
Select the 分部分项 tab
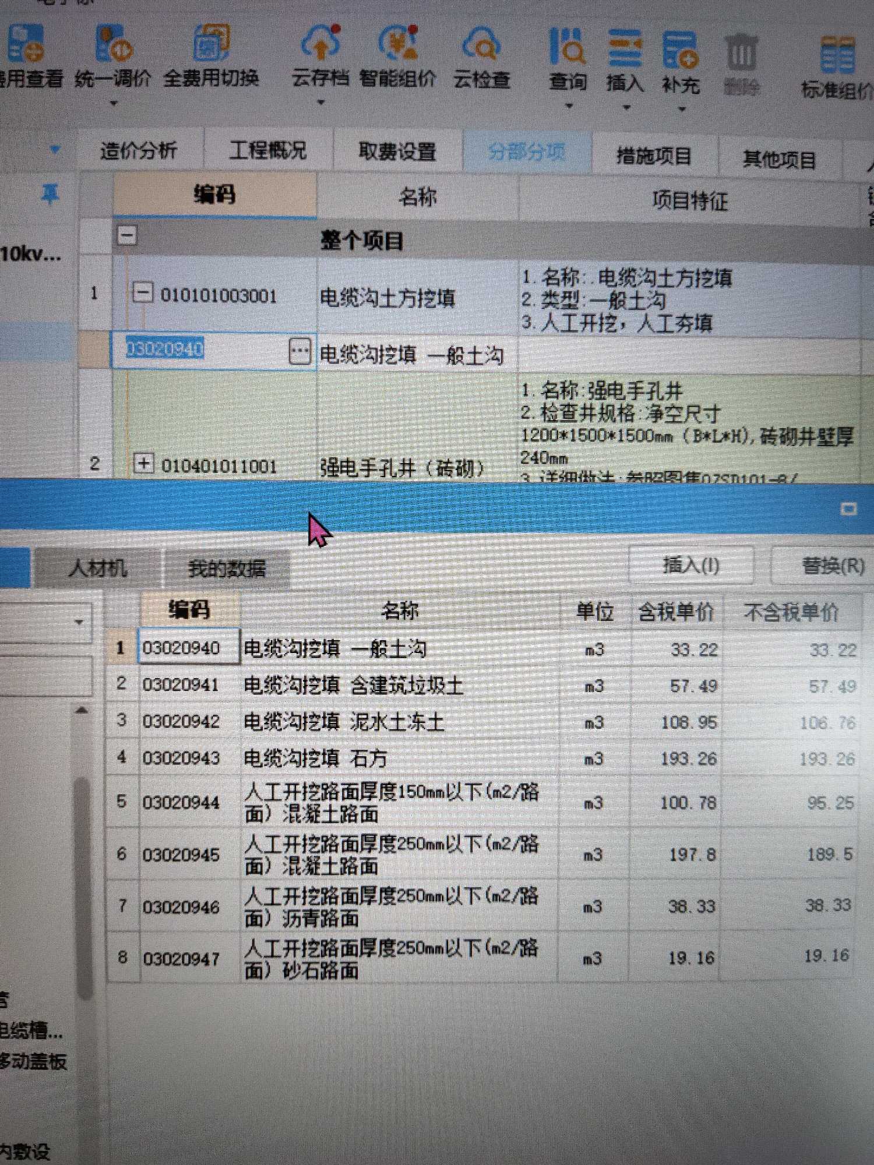(527, 153)
